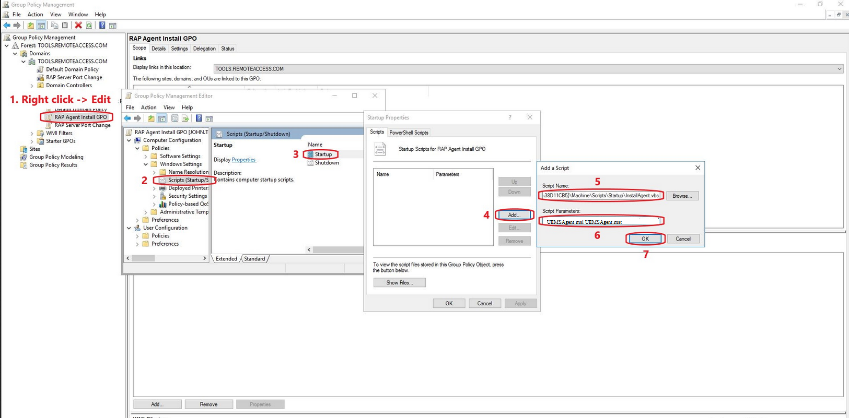Viewport: 849px width, 418px height.
Task: Click right scroll arrow of Editor tree pane
Action: [x=205, y=258]
